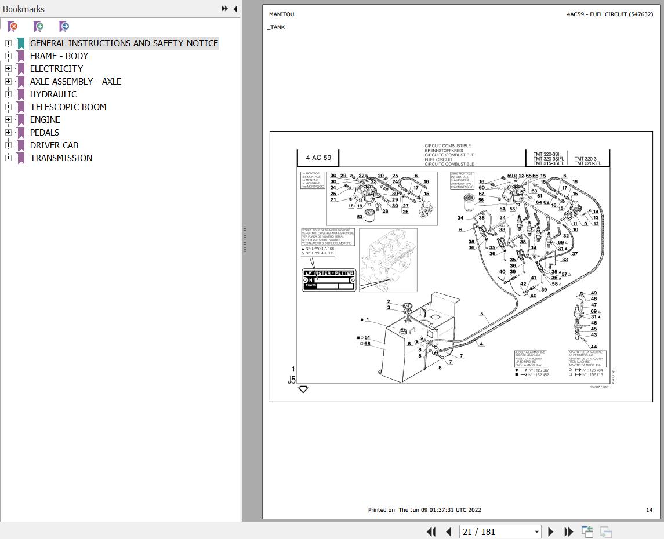Click the go to bookmark arrow icon
664x539 pixels.
64,27
